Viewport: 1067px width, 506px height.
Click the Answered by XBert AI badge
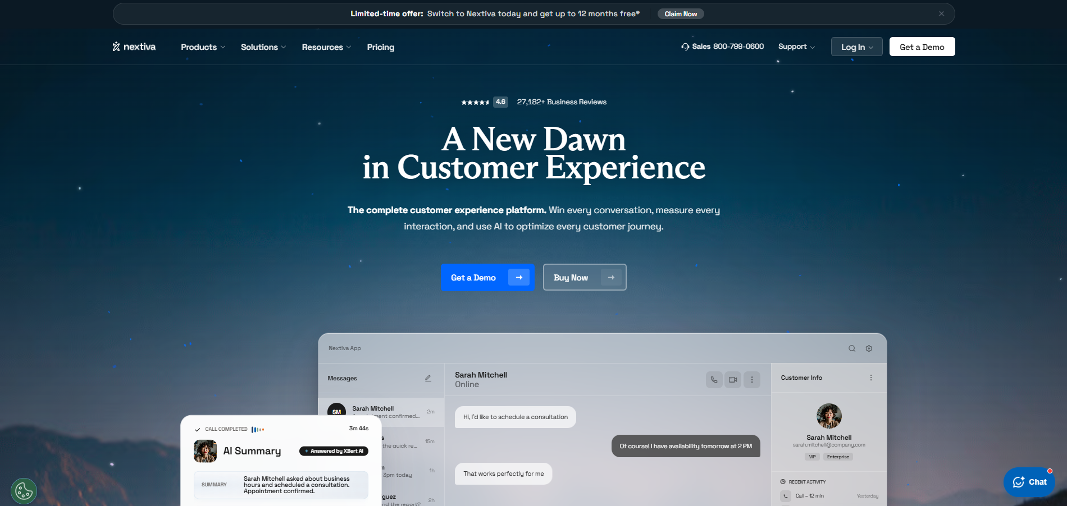tap(334, 451)
